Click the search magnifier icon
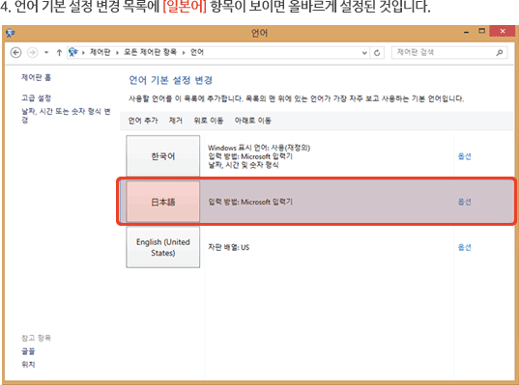The image size is (519, 385). click(500, 52)
